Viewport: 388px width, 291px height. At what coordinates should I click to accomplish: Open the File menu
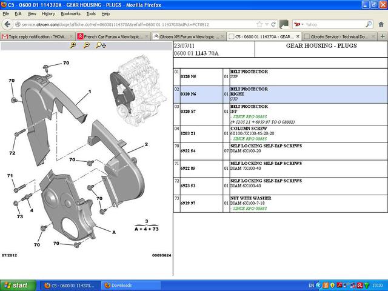click(5, 14)
